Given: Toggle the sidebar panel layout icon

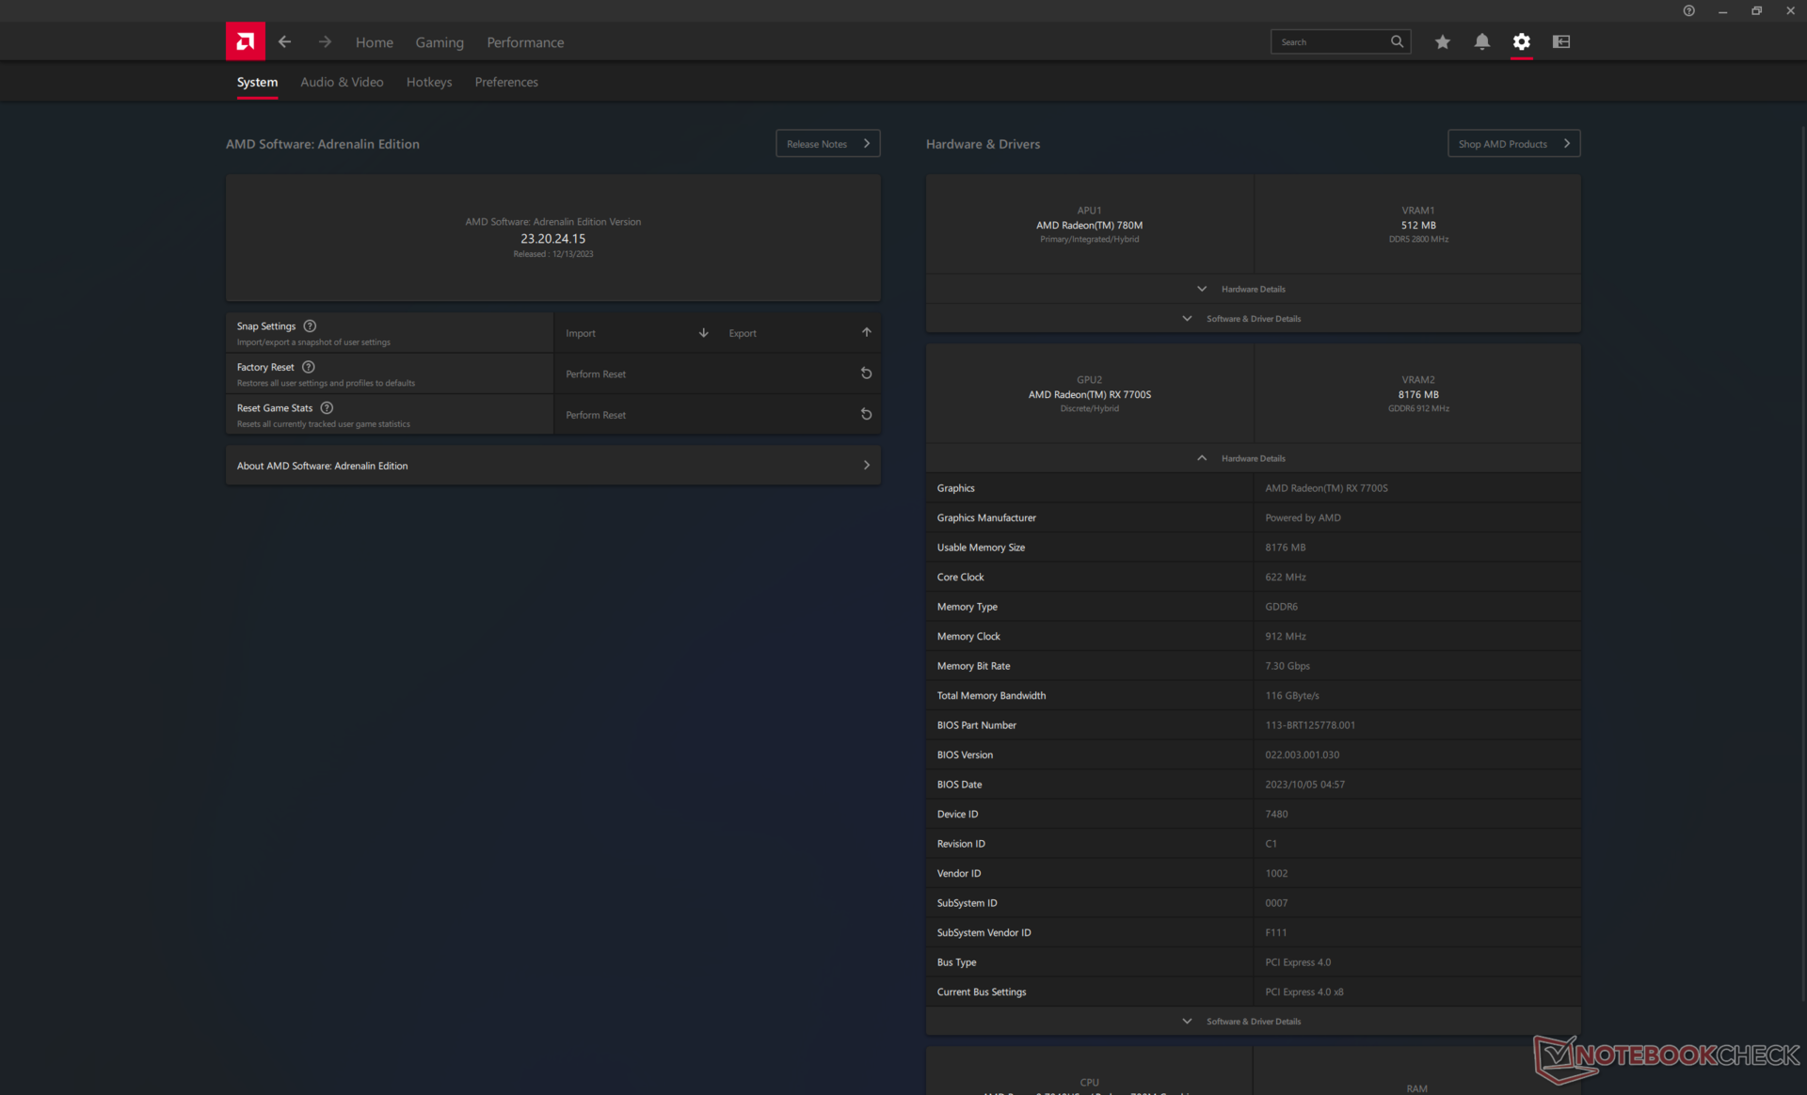Looking at the screenshot, I should click(1560, 41).
